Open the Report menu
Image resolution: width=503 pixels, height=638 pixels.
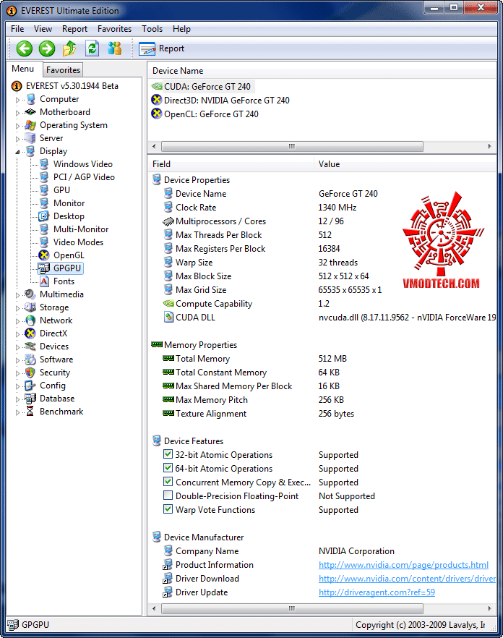point(74,29)
